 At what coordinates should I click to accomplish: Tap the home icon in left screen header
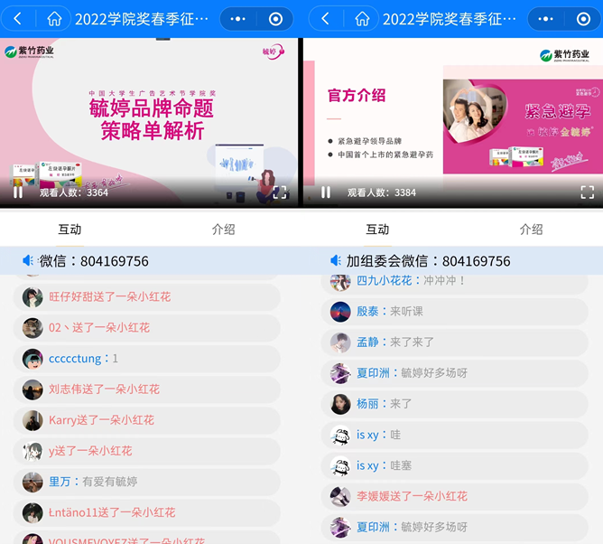point(54,18)
